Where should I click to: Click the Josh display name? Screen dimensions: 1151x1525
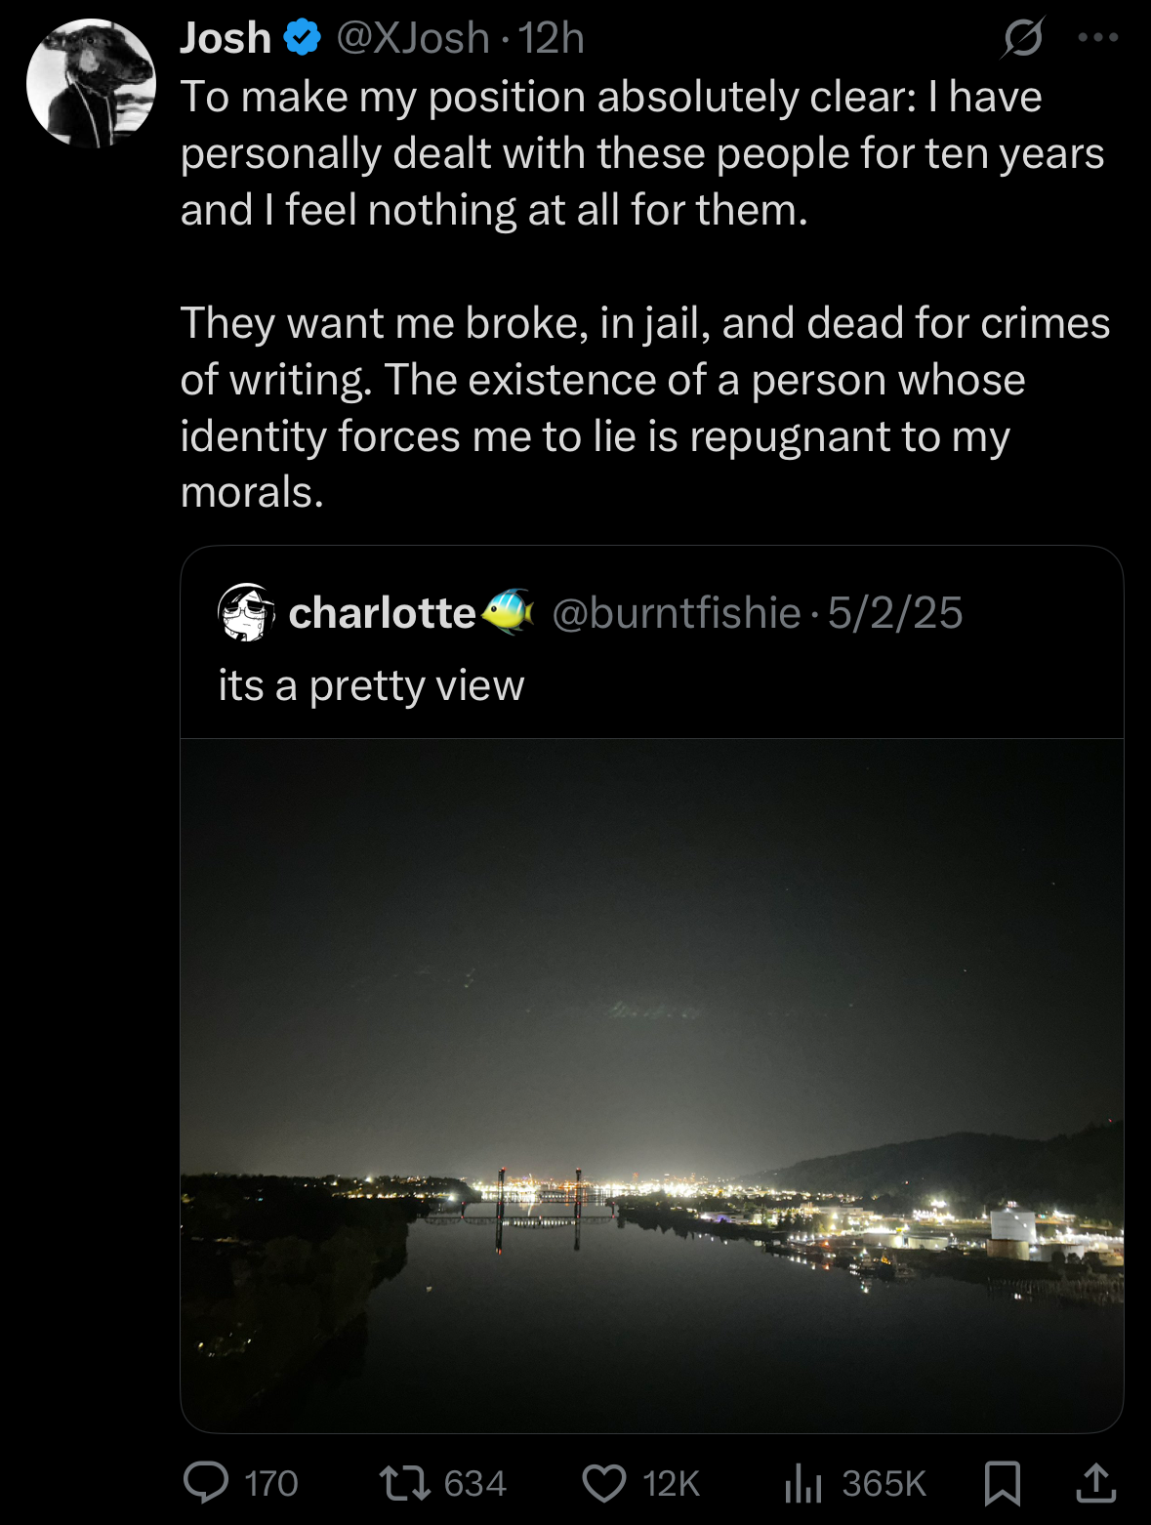tap(226, 39)
